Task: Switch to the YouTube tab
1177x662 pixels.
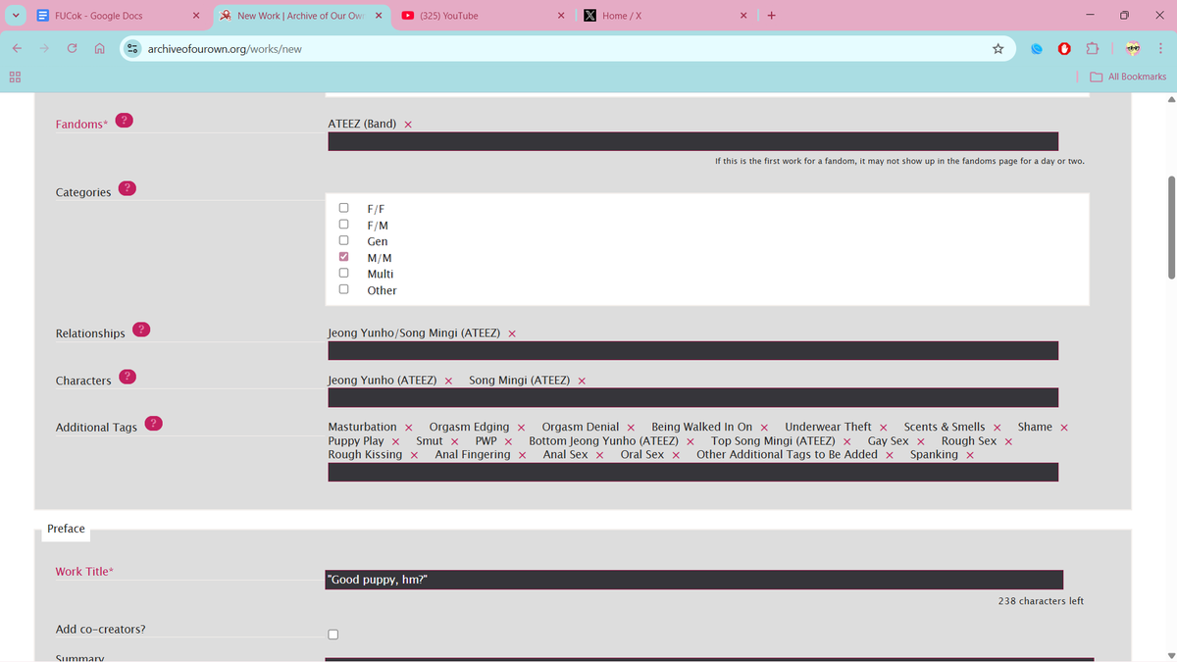Action: click(485, 16)
